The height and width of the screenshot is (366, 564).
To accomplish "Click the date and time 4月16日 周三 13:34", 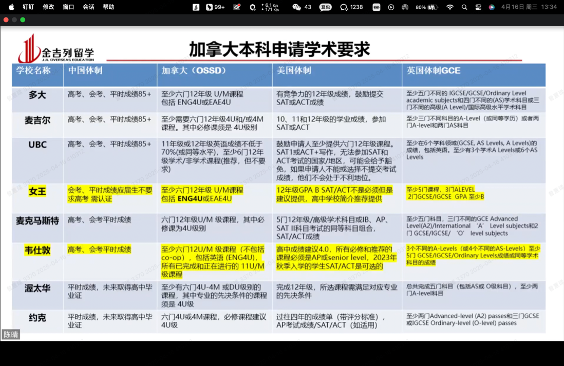I will pos(529,7).
